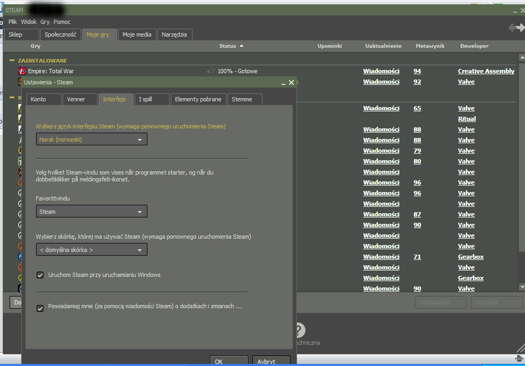Select the Empire: Total War row name

pyautogui.click(x=51, y=71)
